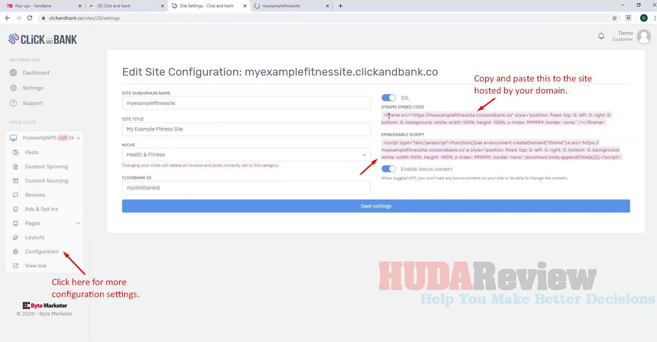Close the Pop-ups - Sendlane tab
Screen dimensions: 657x342
(x=80, y=6)
